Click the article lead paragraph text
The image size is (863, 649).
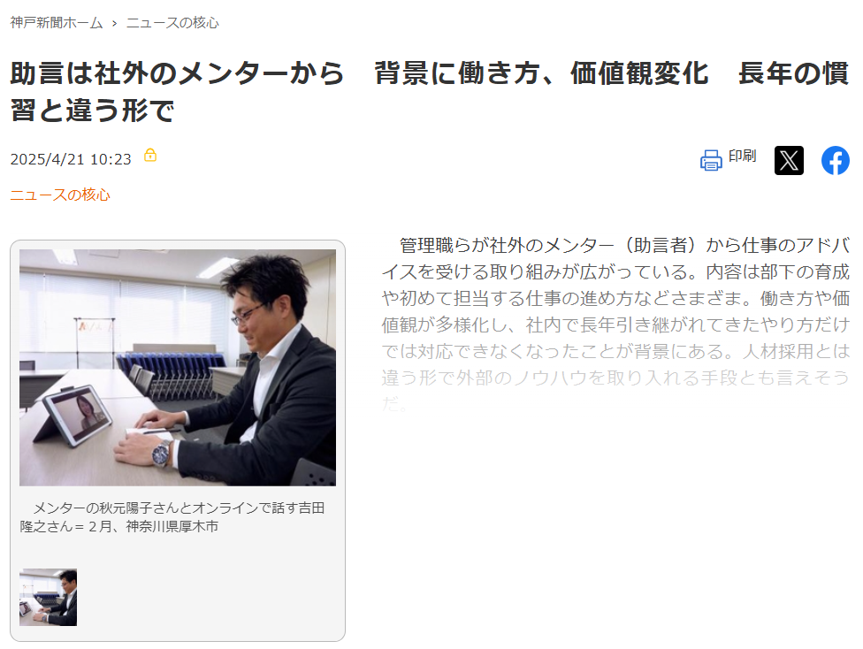tap(616, 324)
